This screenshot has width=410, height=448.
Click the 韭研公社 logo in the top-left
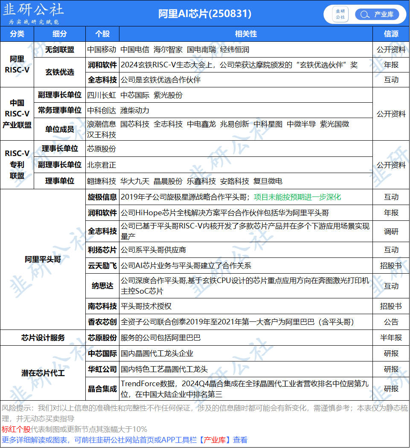click(x=33, y=13)
